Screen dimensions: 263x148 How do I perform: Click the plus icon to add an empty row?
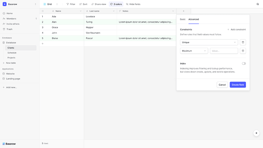42,43
